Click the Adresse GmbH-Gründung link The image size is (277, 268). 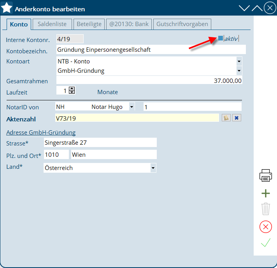tap(41, 132)
